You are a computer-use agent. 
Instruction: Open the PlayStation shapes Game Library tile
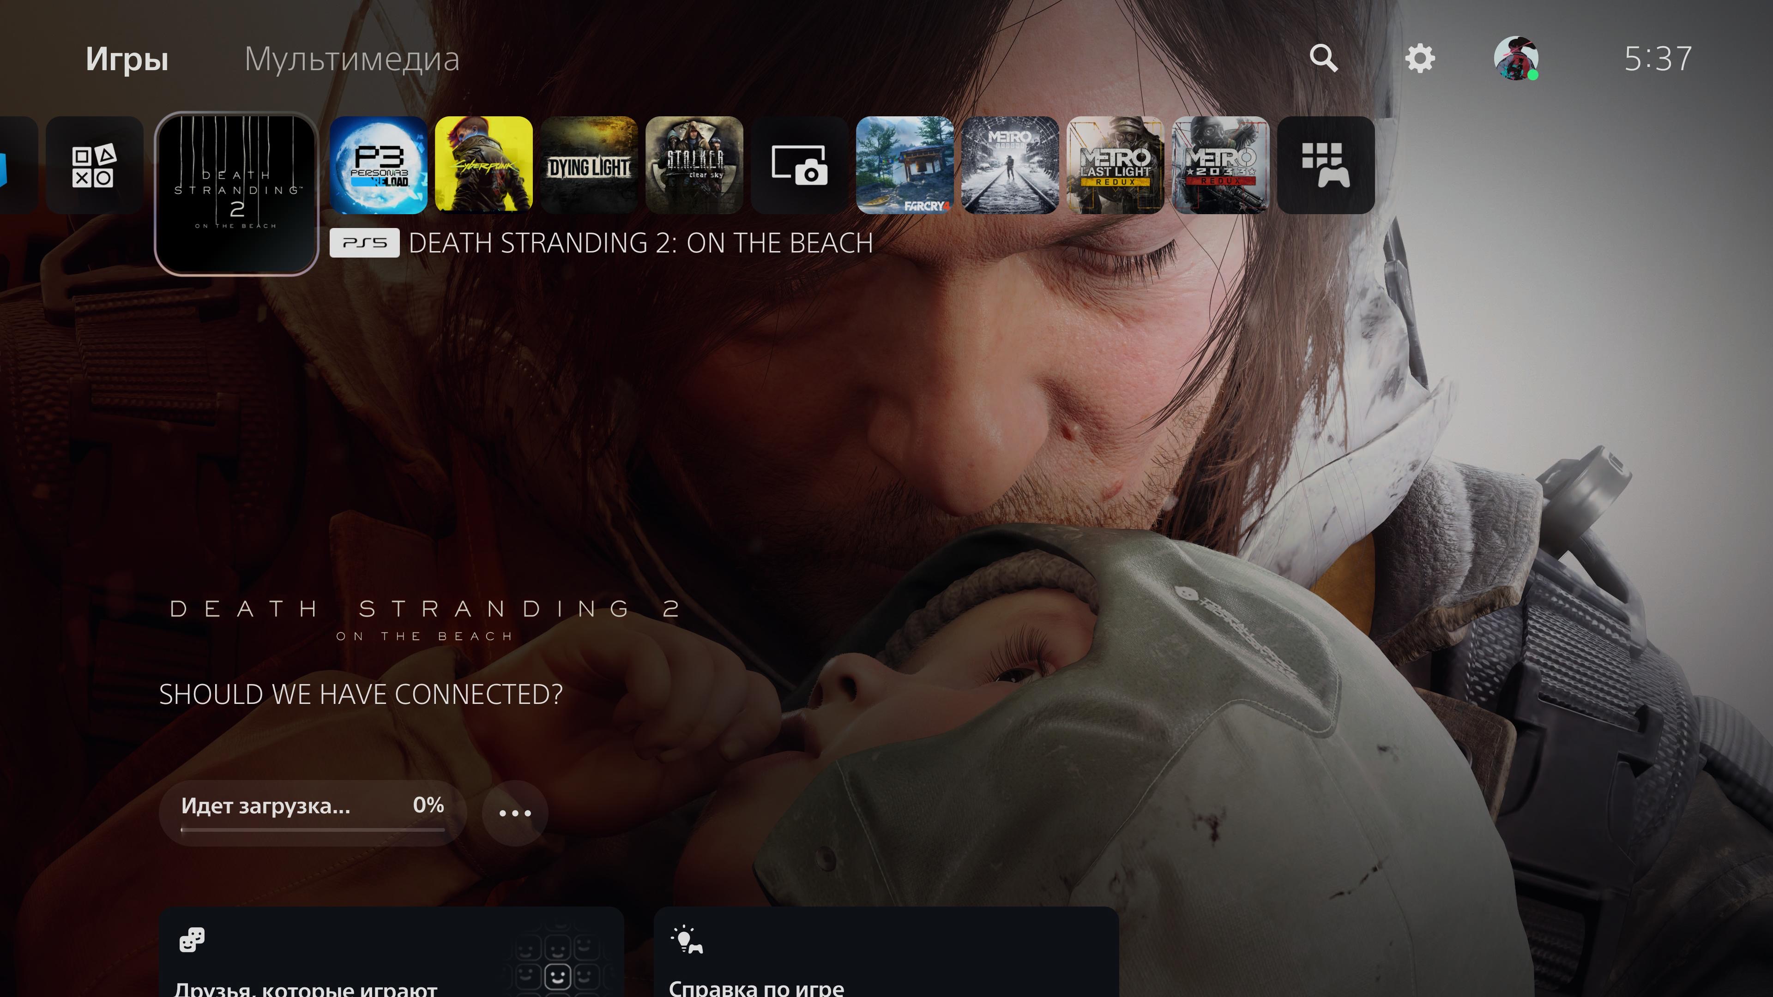click(94, 165)
